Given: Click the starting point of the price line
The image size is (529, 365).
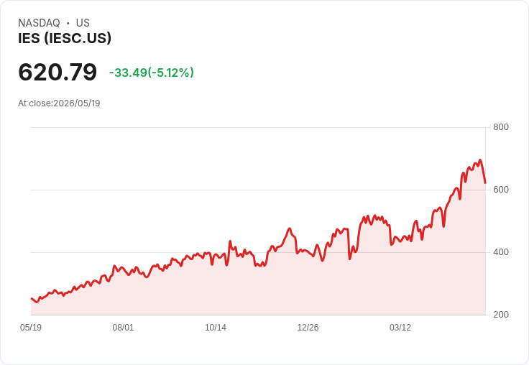Looking at the screenshot, I should click(32, 299).
